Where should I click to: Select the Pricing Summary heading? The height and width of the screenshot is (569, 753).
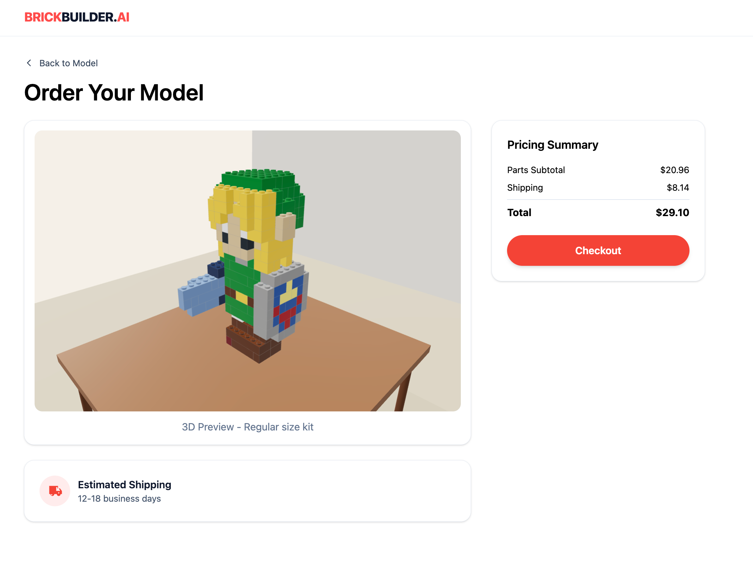553,145
